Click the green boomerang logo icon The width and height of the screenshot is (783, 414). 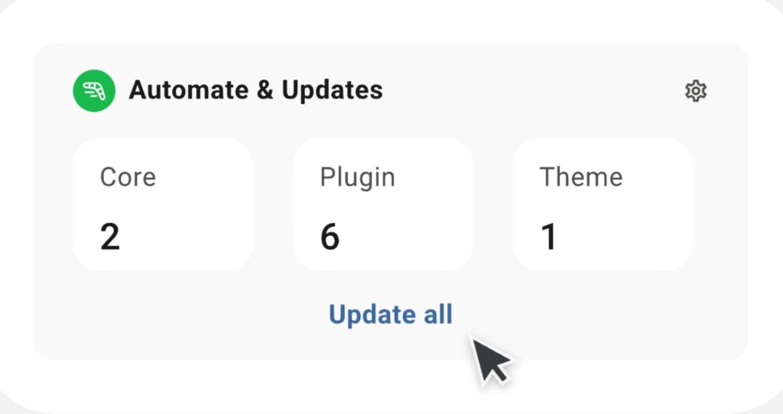pyautogui.click(x=94, y=90)
